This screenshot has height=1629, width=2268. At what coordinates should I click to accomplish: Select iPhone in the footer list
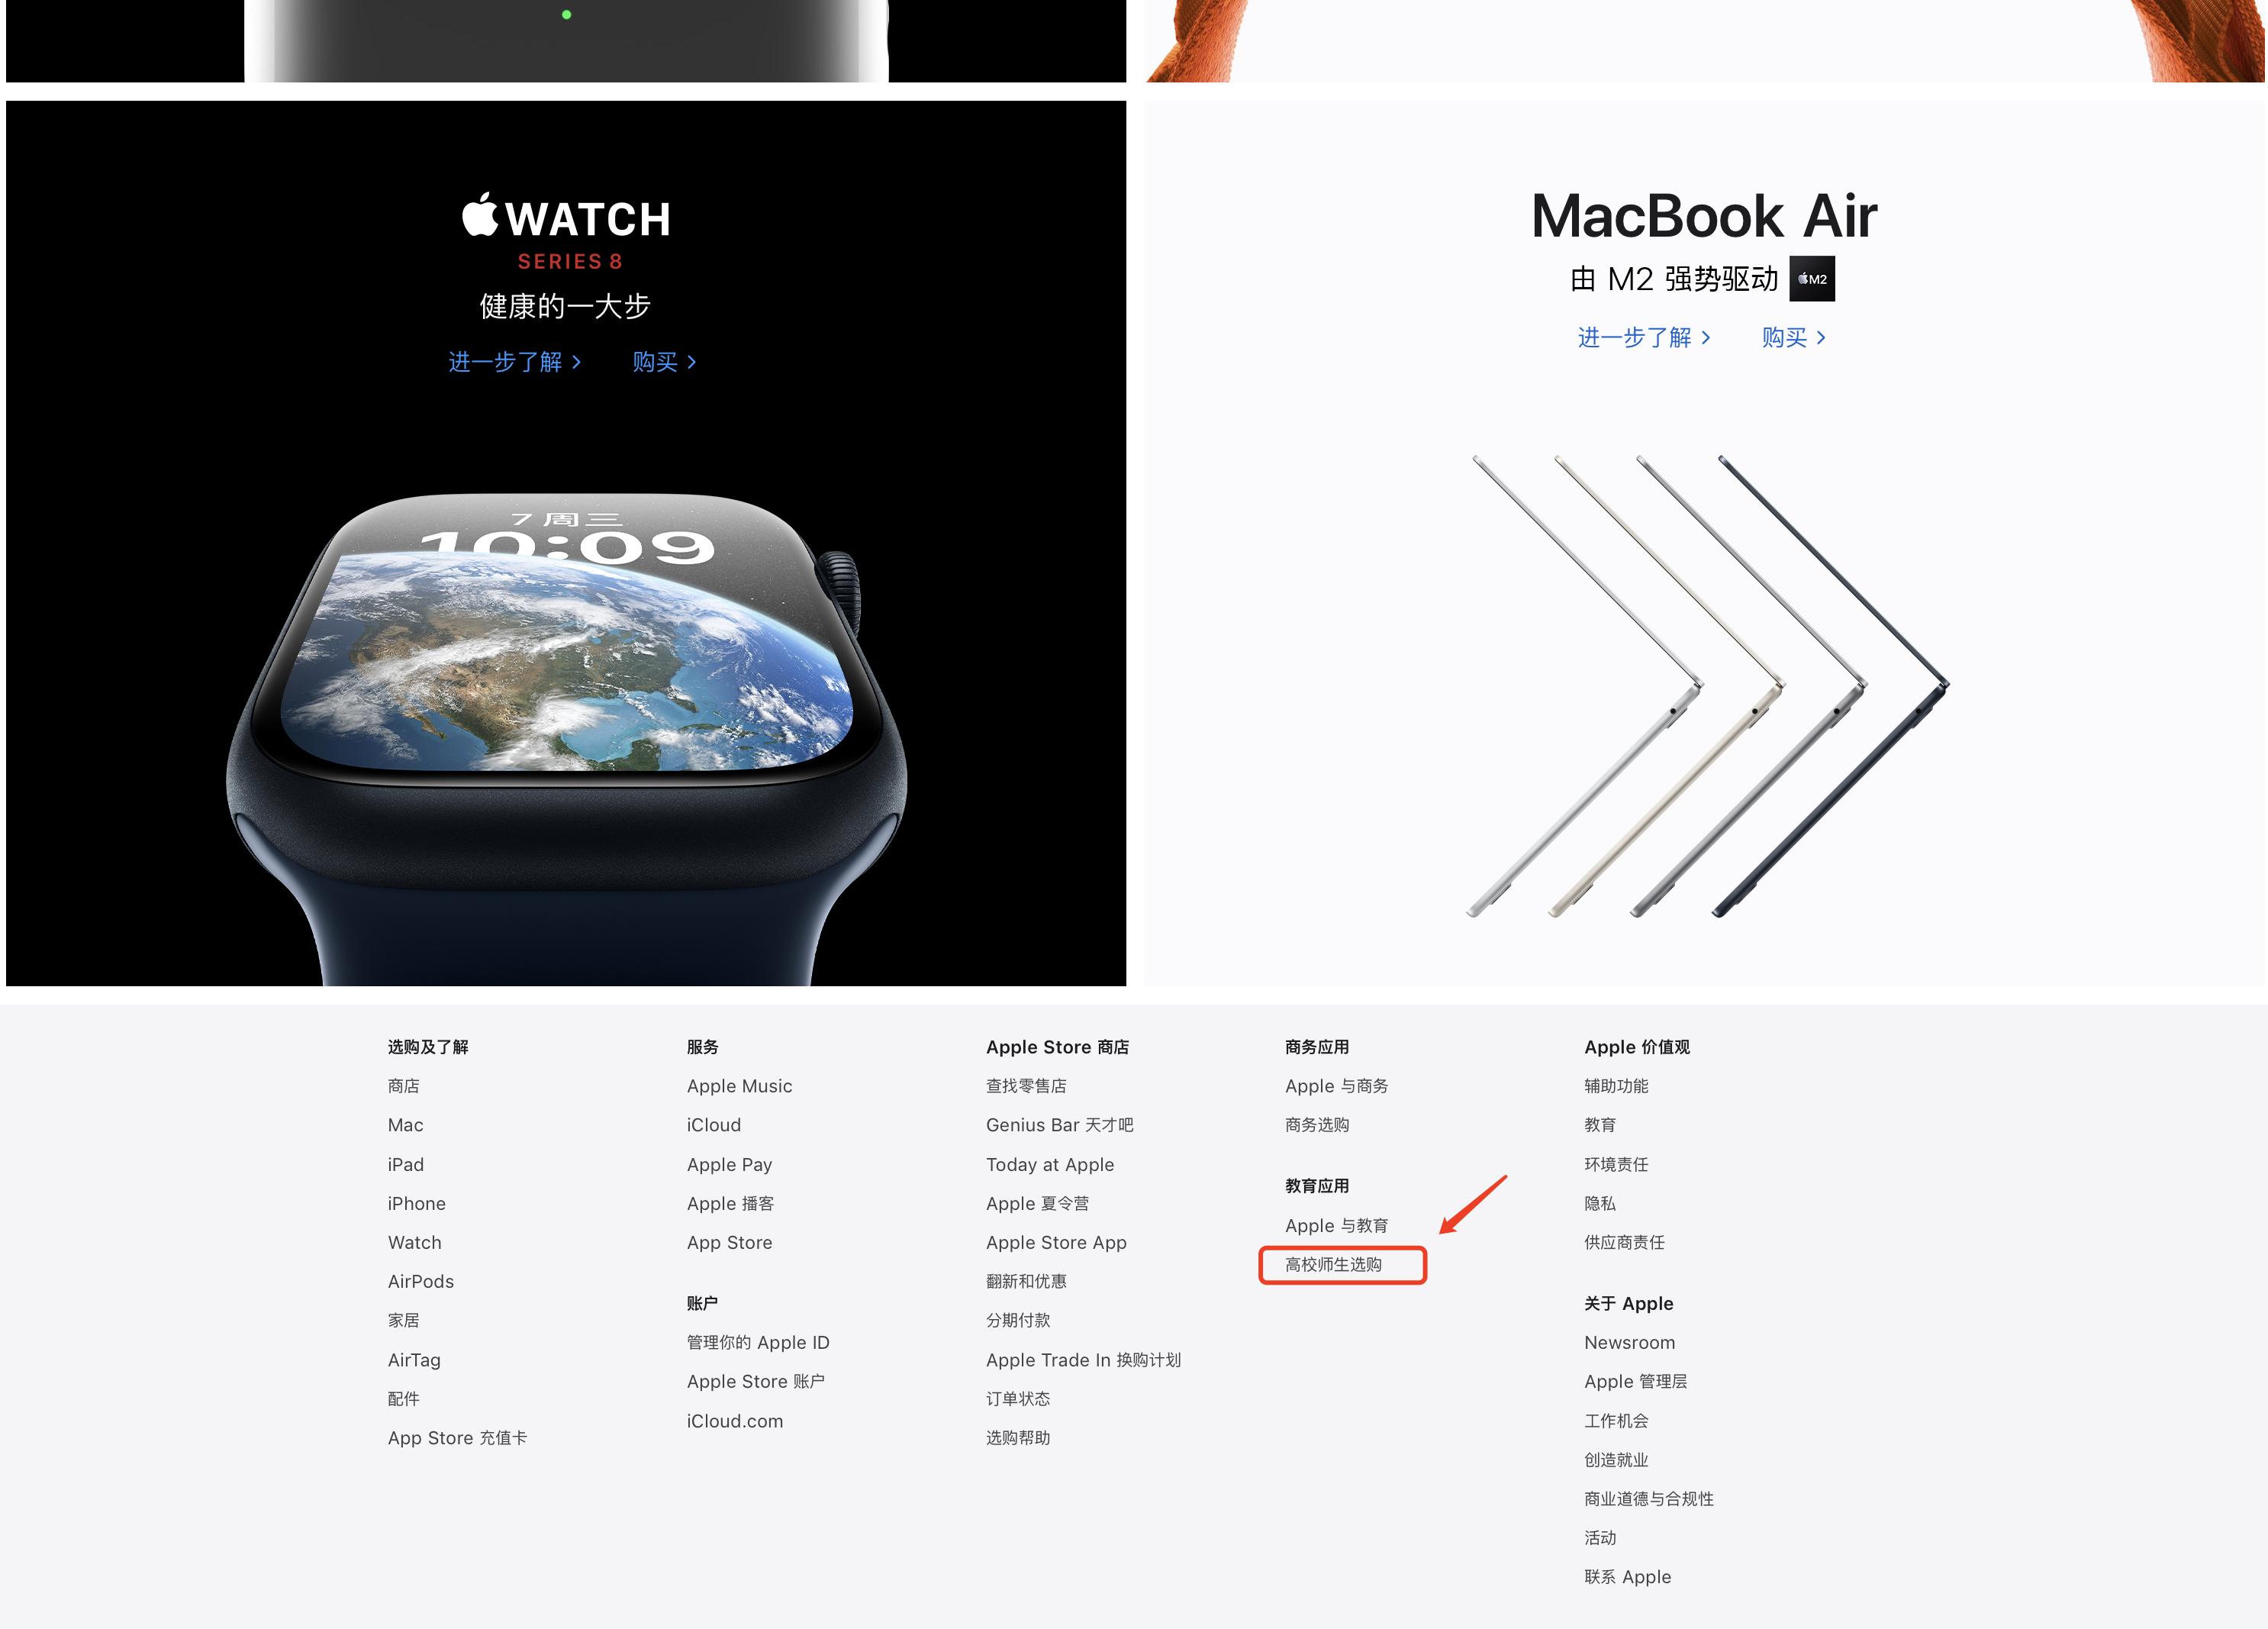click(x=417, y=1204)
